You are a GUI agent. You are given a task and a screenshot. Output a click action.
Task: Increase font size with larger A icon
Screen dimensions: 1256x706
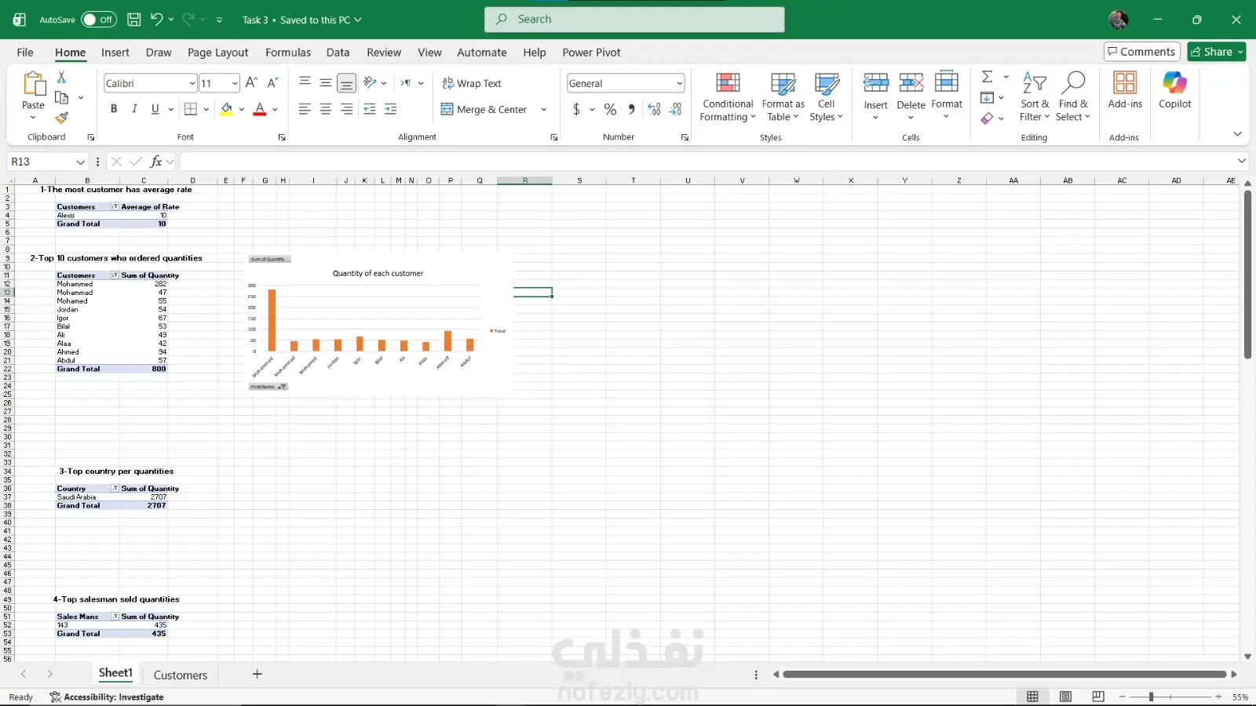point(251,83)
